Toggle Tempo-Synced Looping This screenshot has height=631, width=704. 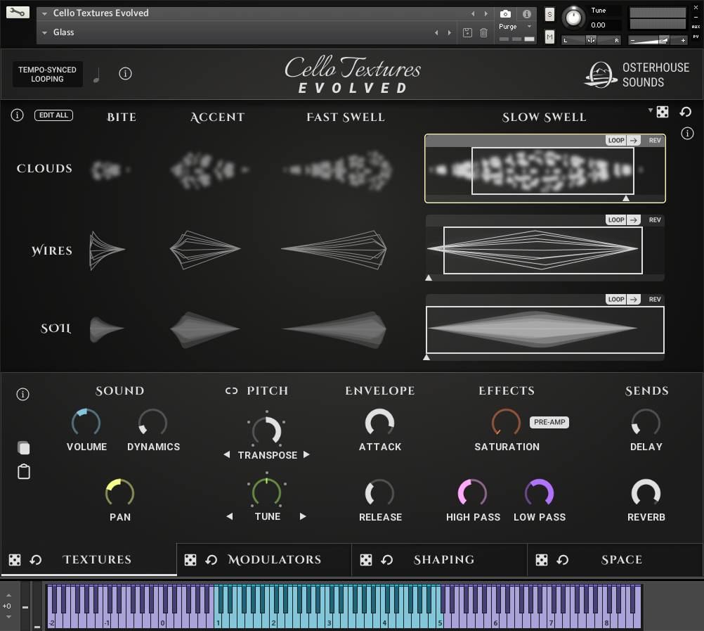pyautogui.click(x=47, y=75)
